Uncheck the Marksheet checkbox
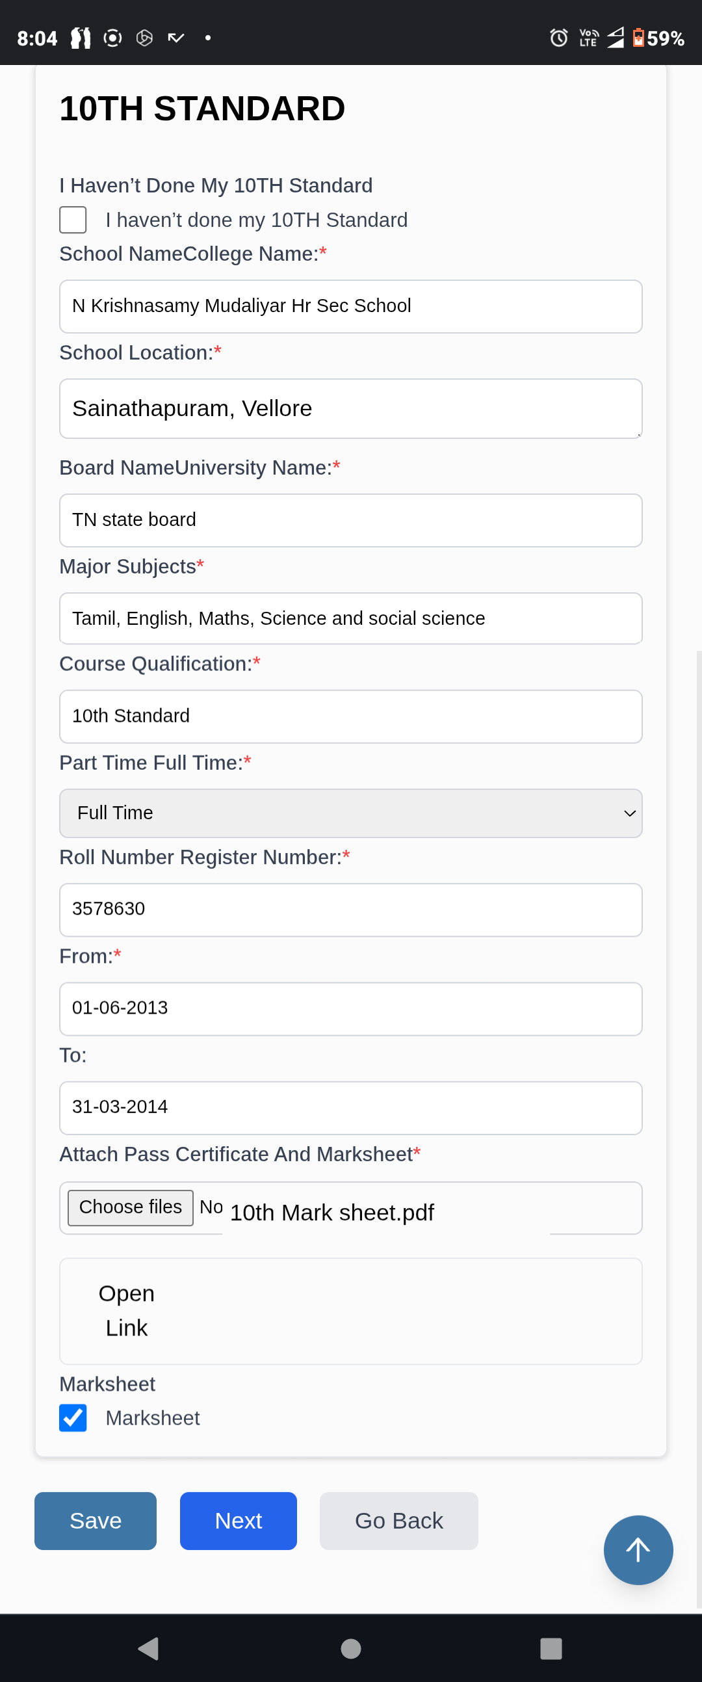This screenshot has height=1682, width=702. click(x=73, y=1417)
